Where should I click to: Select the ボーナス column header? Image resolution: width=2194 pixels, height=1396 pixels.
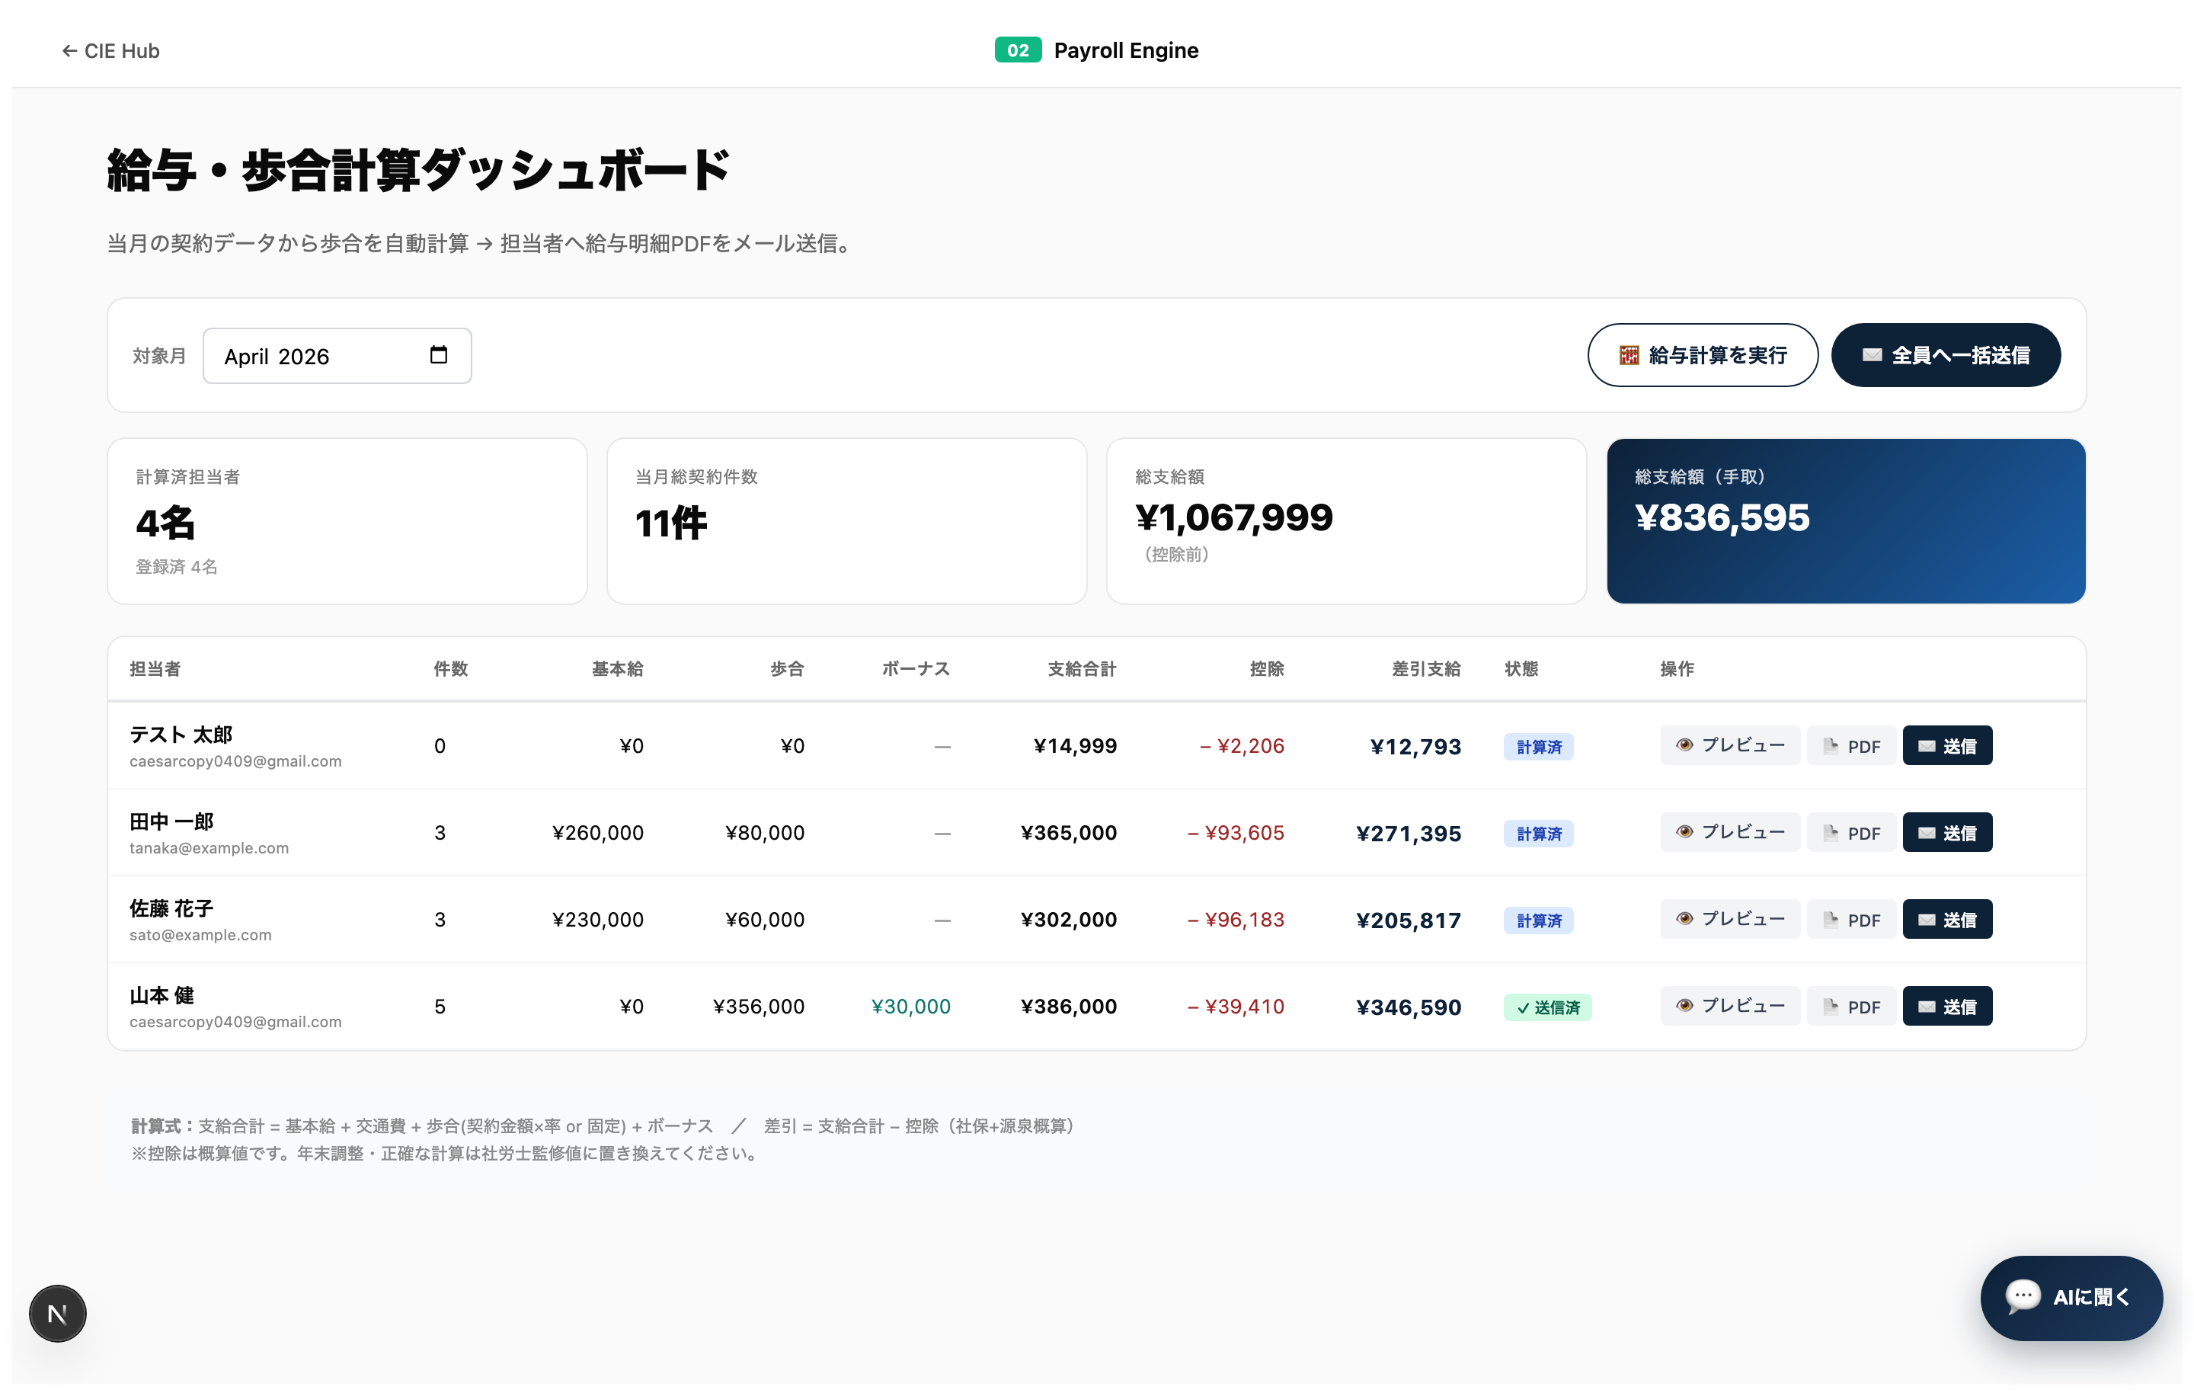[x=916, y=669]
